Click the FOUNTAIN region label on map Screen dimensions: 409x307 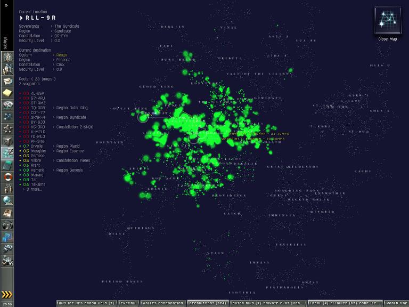click(x=110, y=142)
